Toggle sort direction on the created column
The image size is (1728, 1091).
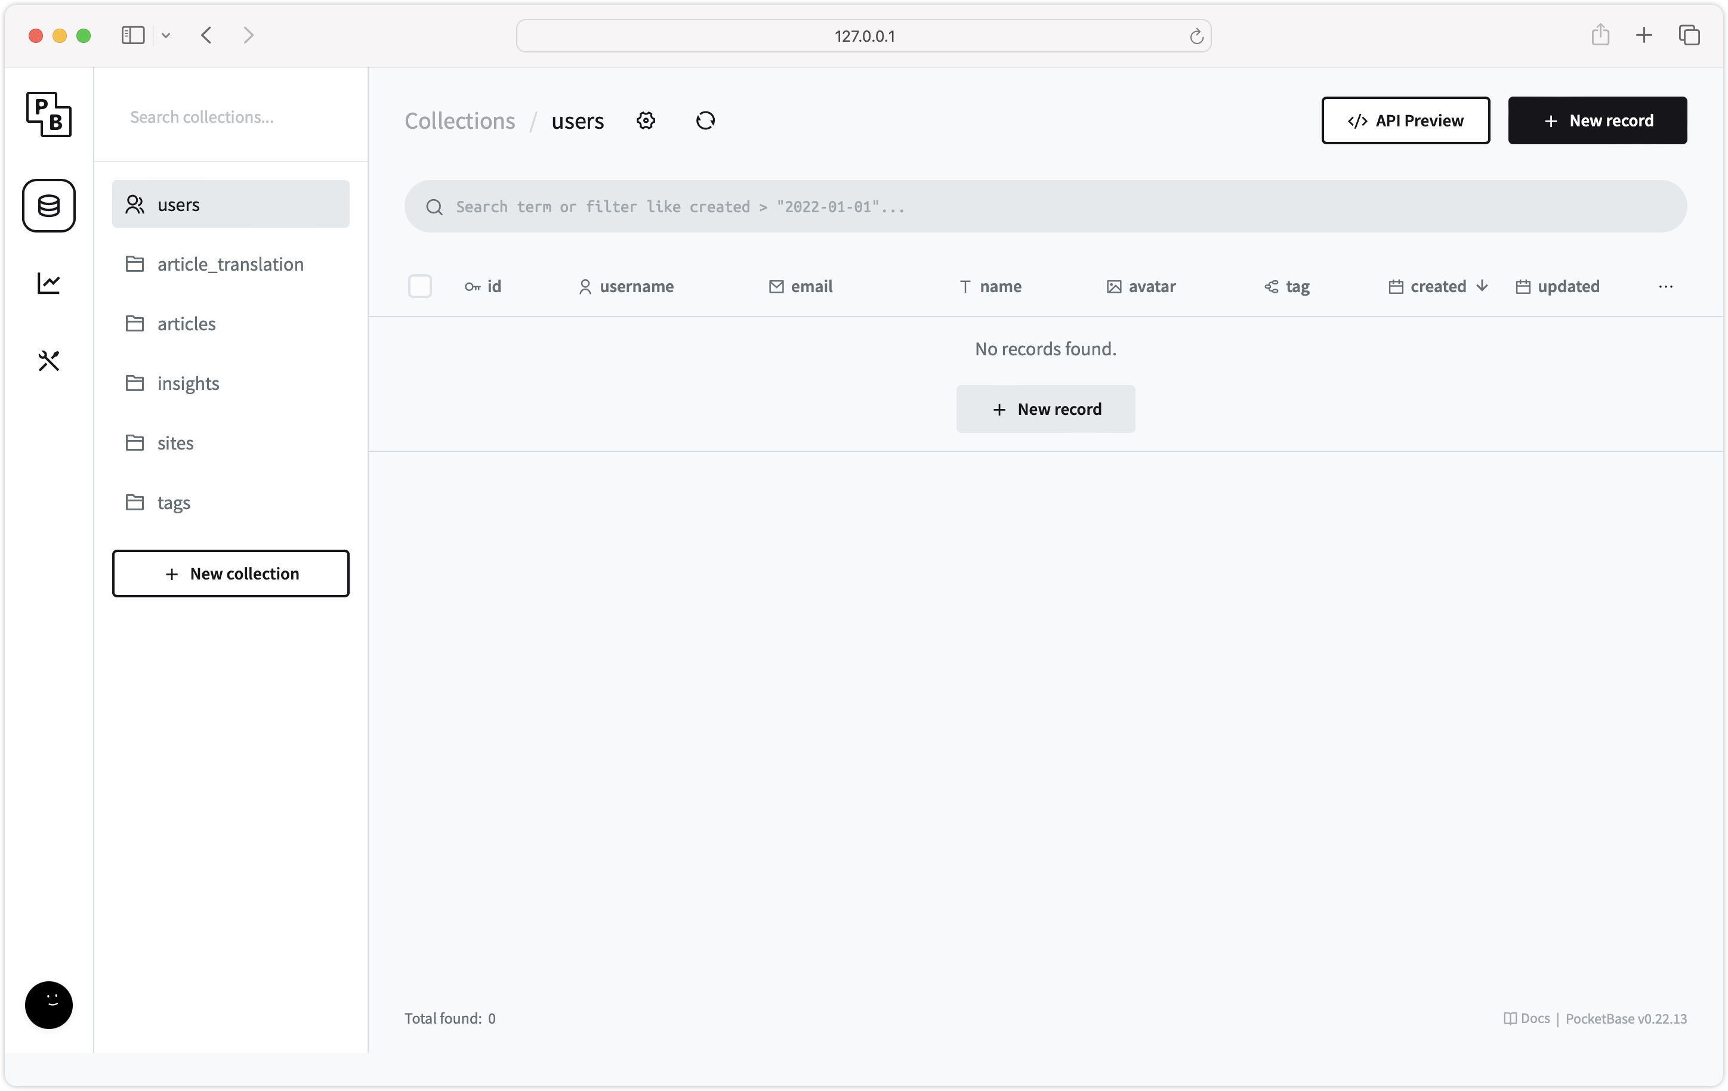1438,286
